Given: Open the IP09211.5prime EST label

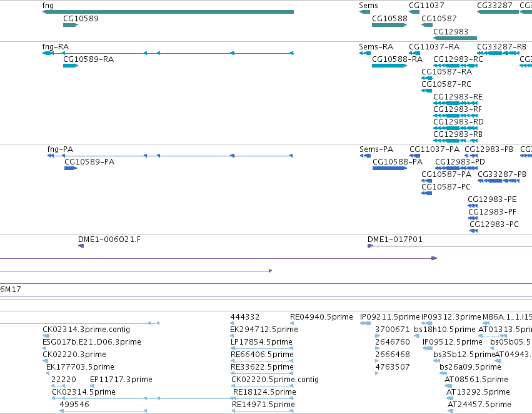Looking at the screenshot, I should (x=390, y=317).
